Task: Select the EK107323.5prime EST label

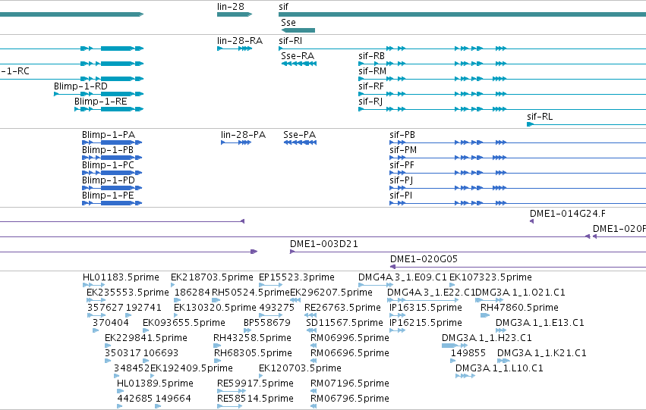Action: [x=490, y=277]
